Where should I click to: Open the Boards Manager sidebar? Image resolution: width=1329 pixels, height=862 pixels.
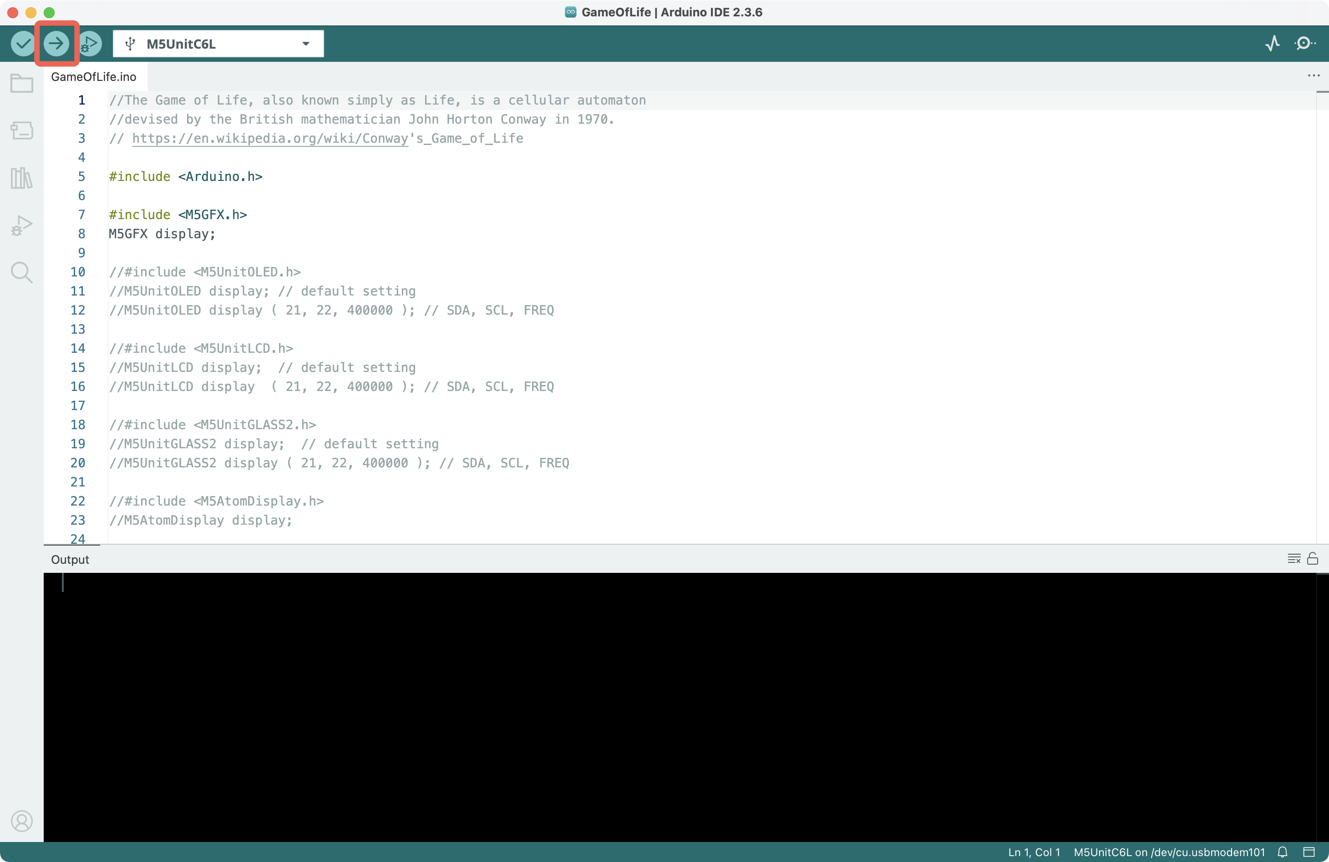coord(22,130)
